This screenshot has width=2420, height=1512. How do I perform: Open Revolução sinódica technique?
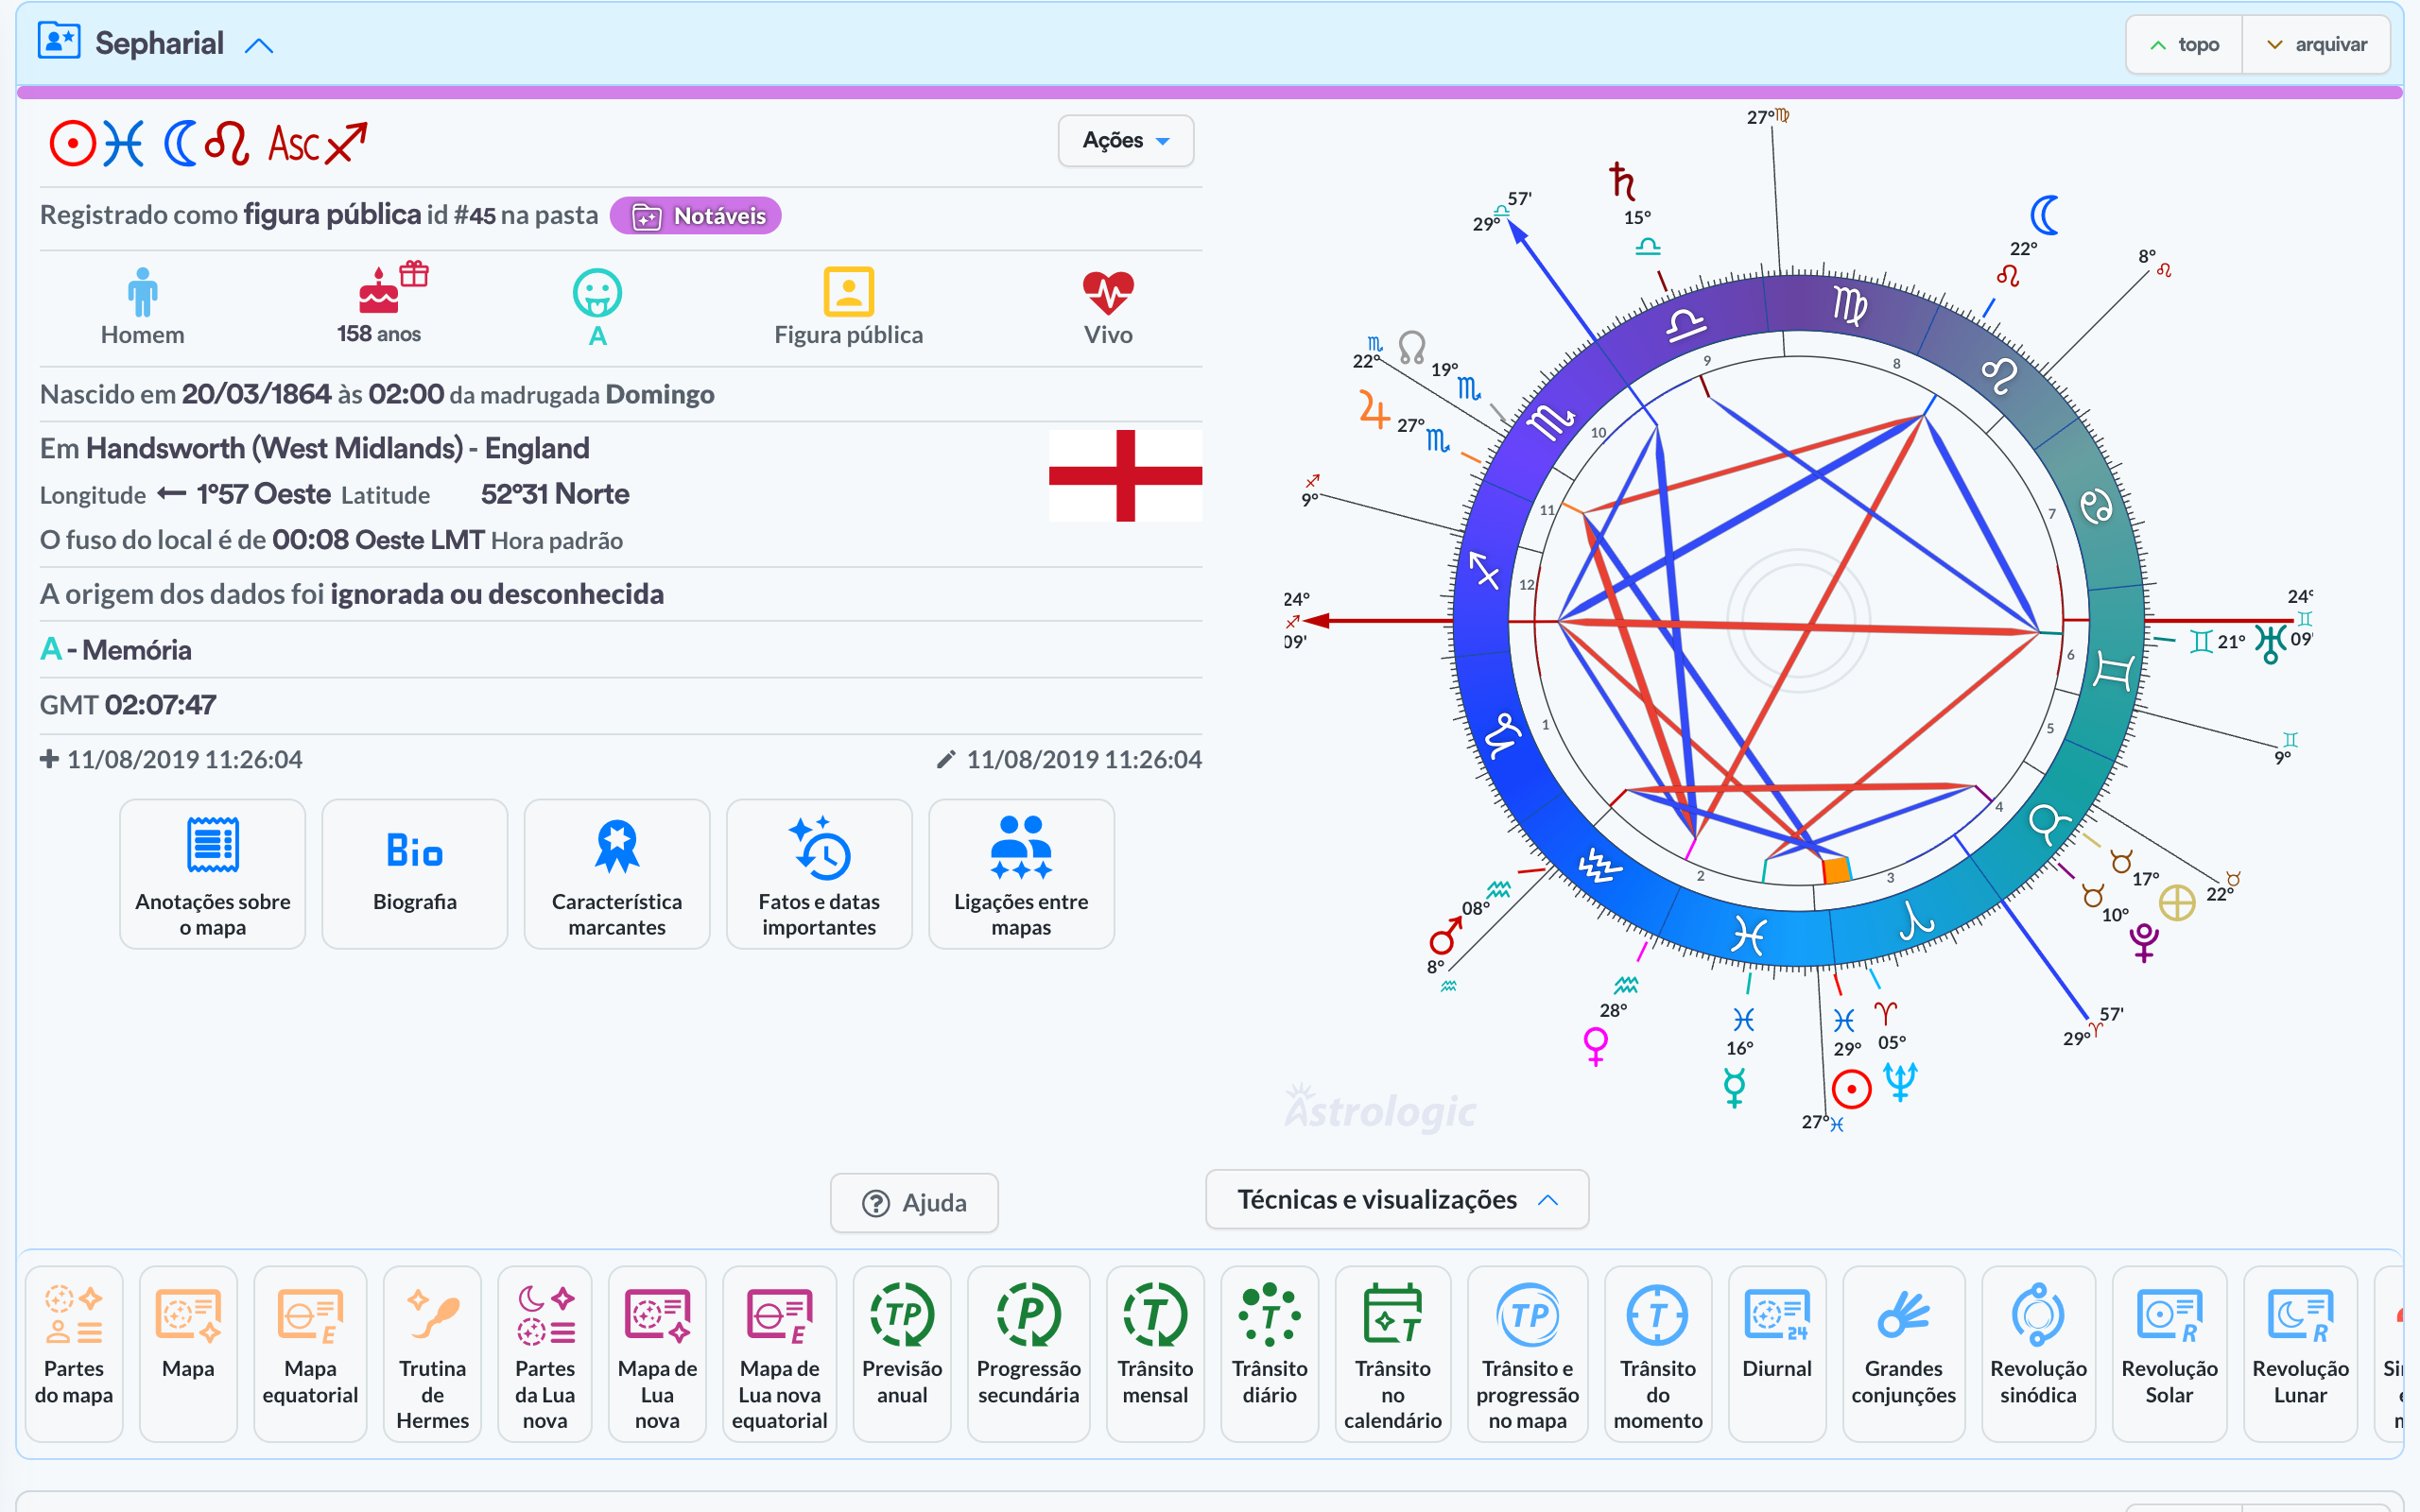point(2037,1352)
